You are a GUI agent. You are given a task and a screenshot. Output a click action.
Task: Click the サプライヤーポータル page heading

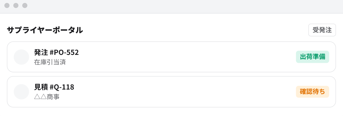45,30
